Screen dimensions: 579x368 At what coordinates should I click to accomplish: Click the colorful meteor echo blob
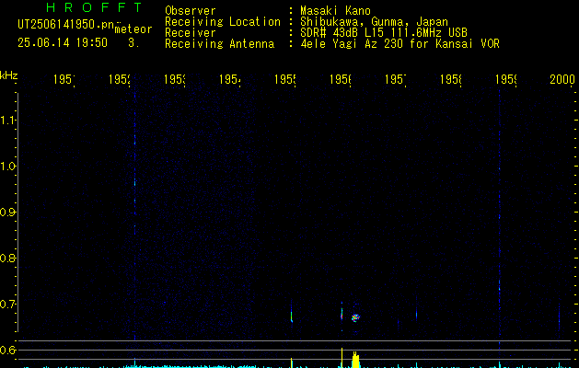pyautogui.click(x=355, y=317)
